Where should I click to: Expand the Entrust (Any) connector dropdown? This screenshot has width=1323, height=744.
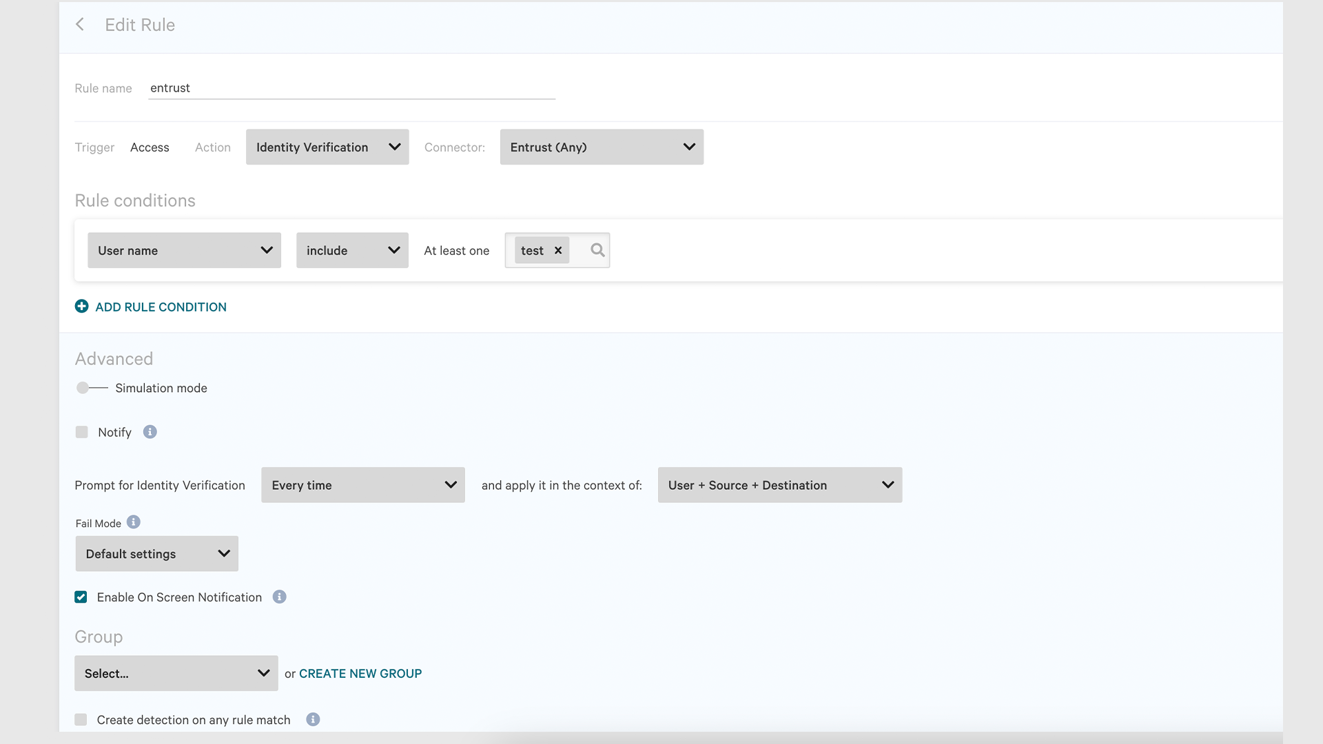click(602, 147)
